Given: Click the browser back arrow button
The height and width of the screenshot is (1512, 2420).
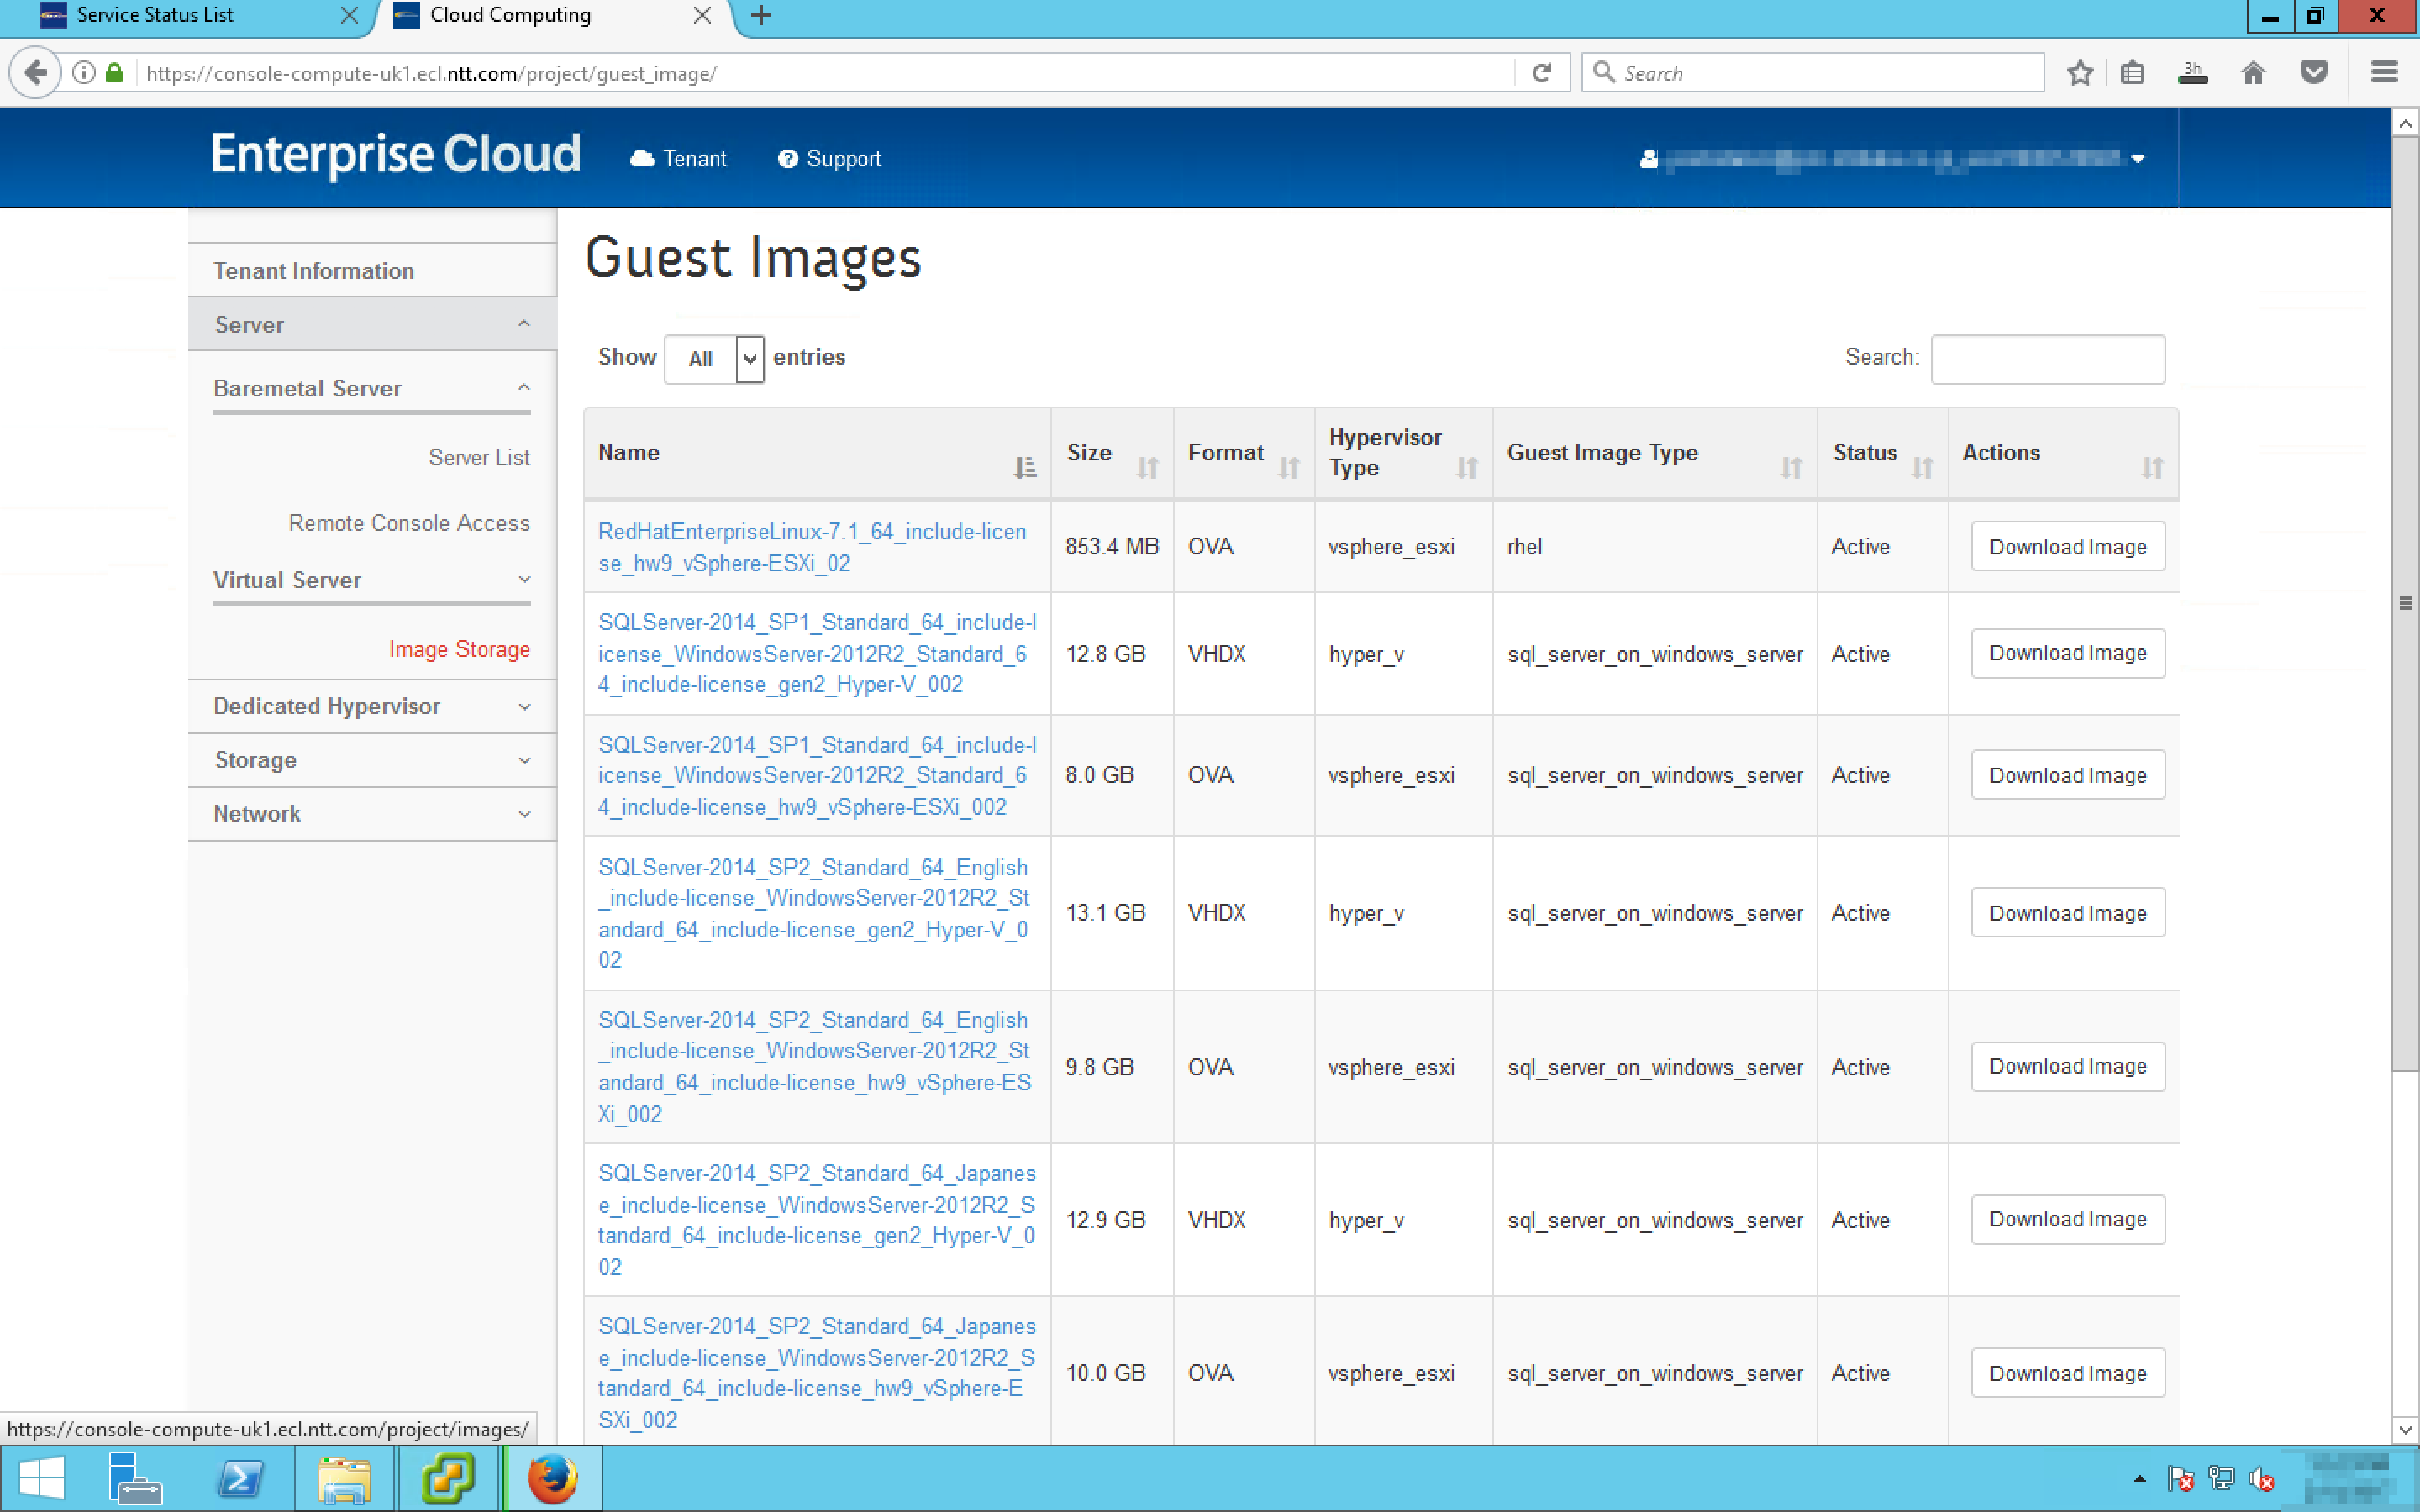Looking at the screenshot, I should 36,73.
